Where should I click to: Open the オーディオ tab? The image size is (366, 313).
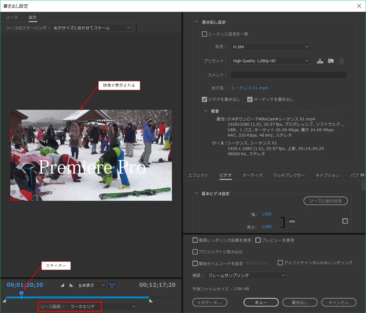[252, 175]
